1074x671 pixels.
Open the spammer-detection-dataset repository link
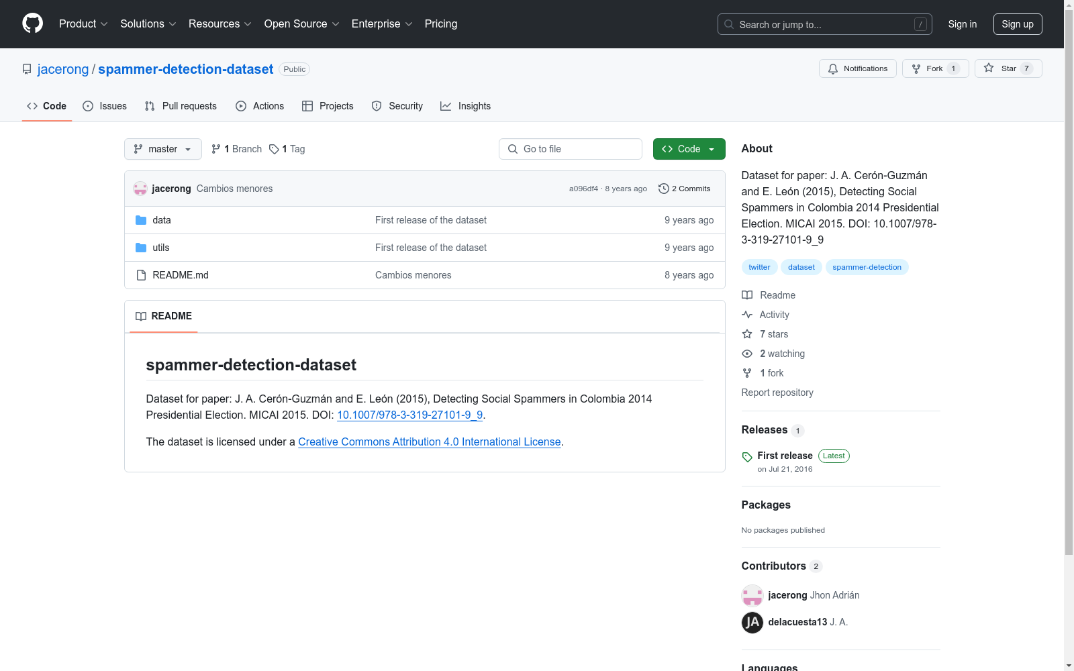(186, 69)
